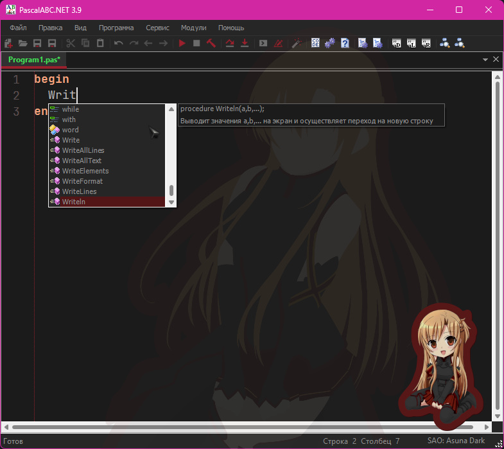
Task: Pick 'Write' from the autocomplete list
Action: click(107, 140)
